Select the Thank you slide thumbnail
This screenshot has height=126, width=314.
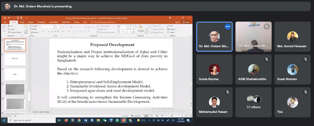(15, 60)
